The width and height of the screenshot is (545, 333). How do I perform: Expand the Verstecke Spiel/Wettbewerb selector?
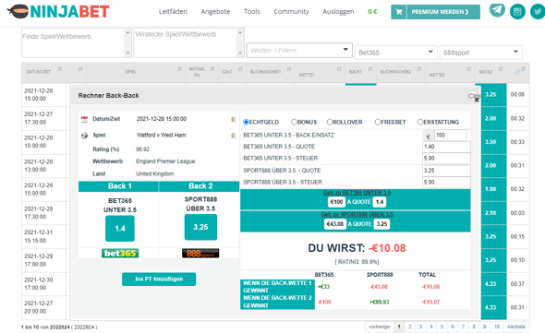pos(189,42)
